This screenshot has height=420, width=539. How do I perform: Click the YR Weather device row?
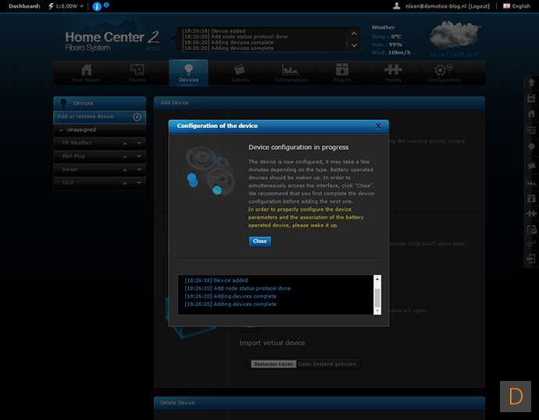pos(100,143)
